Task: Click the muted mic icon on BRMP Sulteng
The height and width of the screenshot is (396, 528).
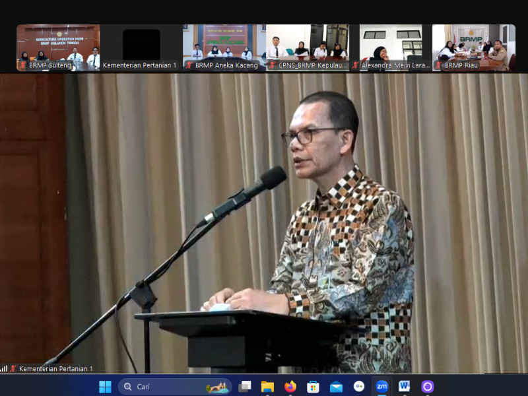Action: [22, 65]
